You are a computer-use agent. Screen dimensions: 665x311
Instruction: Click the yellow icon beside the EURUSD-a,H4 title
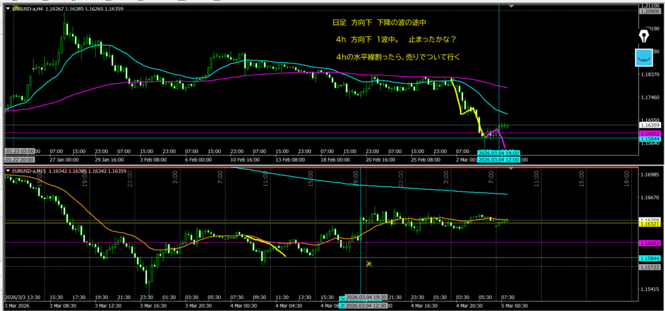point(16,8)
